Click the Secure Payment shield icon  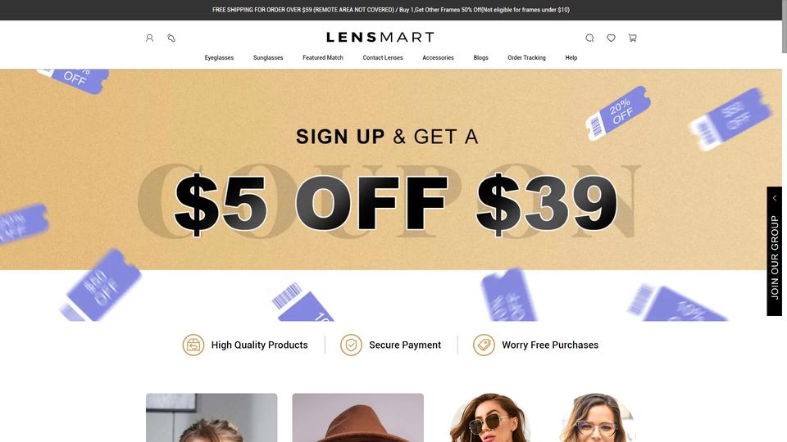tap(351, 345)
